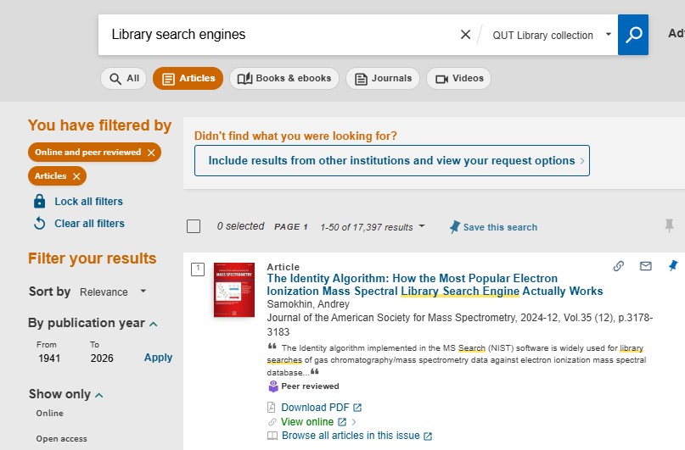Click the purple Peer reviewed badge icon

tap(273, 386)
